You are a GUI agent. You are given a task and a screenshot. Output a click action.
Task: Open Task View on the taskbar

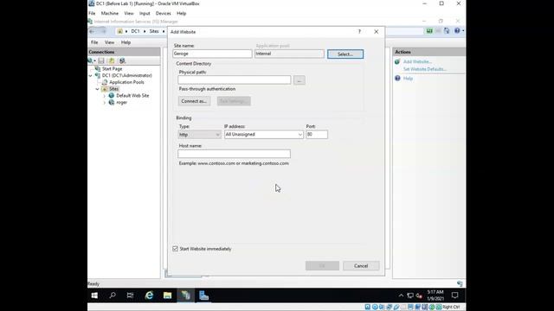point(130,295)
